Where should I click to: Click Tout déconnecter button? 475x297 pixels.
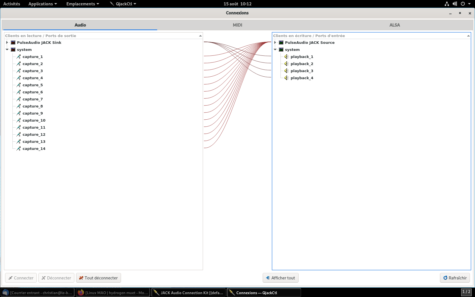coord(98,278)
